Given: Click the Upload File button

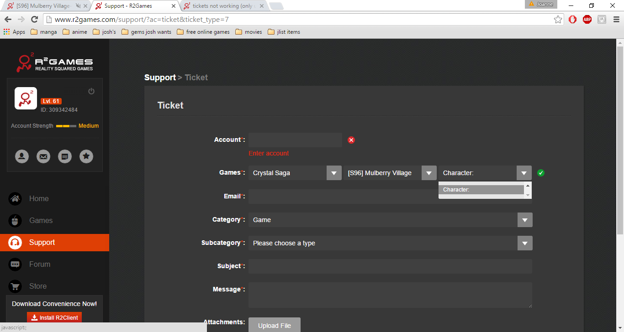Looking at the screenshot, I should click(x=274, y=325).
